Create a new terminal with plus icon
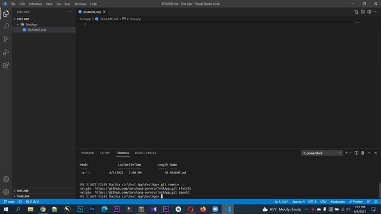This screenshot has width=381, height=214. click(x=346, y=153)
